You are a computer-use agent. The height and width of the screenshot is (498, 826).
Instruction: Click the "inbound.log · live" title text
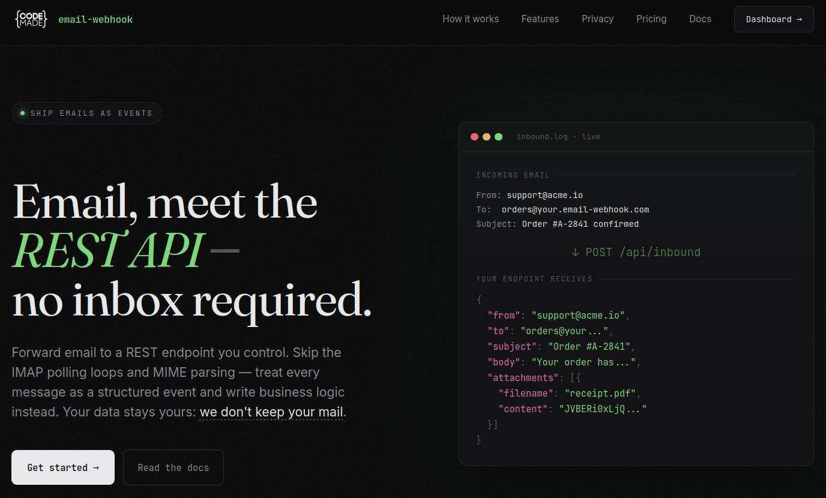[x=558, y=137]
